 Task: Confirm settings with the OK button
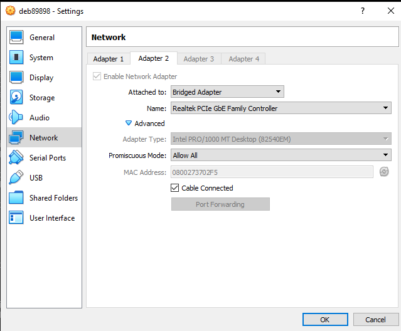(325, 320)
